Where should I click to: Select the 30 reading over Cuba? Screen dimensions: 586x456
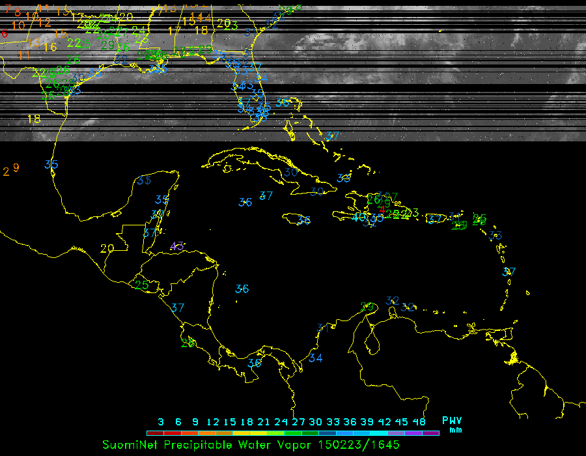pos(291,173)
